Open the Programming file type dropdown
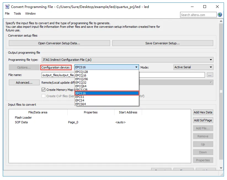This screenshot has width=227, height=180. (127, 60)
